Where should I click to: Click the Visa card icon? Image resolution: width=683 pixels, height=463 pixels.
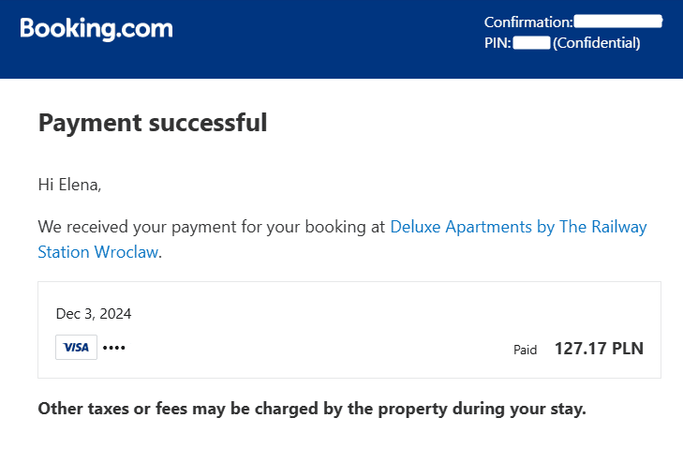point(76,348)
